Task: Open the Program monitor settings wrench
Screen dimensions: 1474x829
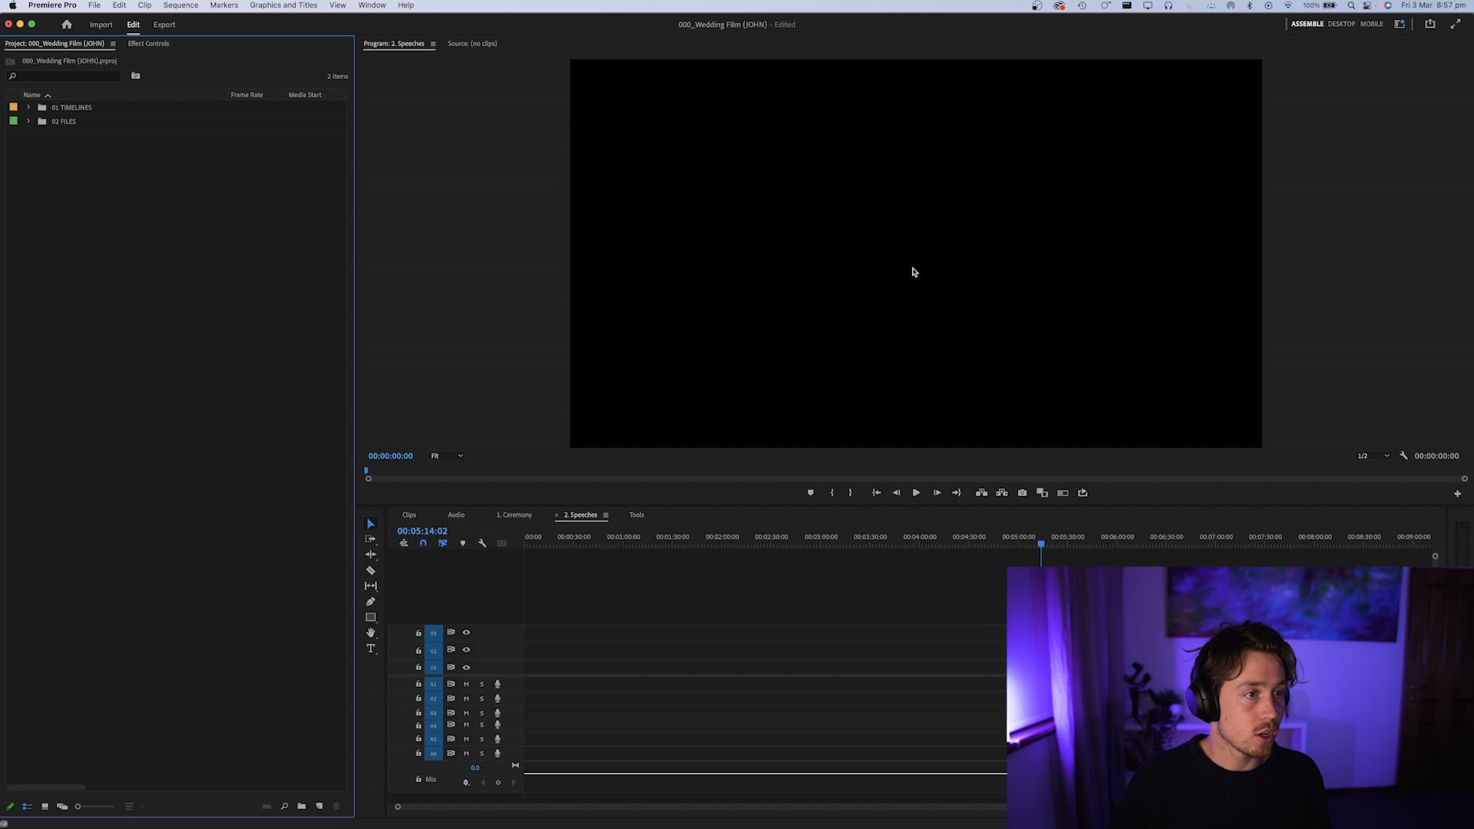Action: click(x=1403, y=455)
